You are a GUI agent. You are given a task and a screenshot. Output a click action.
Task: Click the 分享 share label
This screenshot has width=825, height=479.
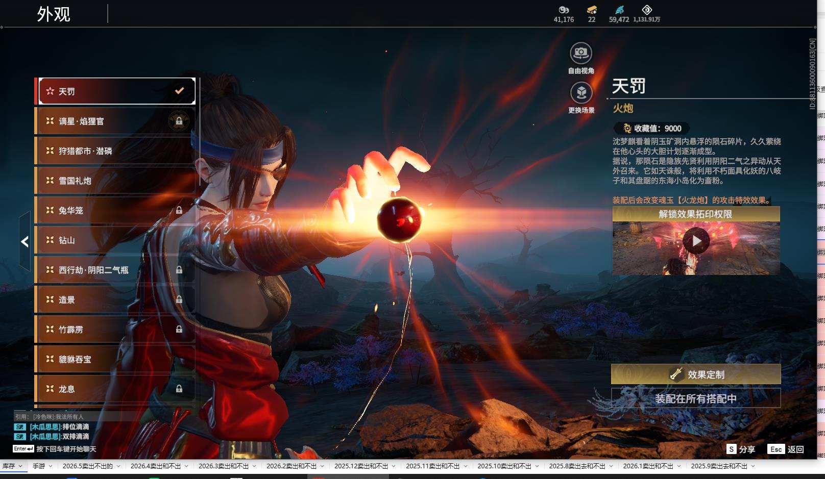click(747, 449)
